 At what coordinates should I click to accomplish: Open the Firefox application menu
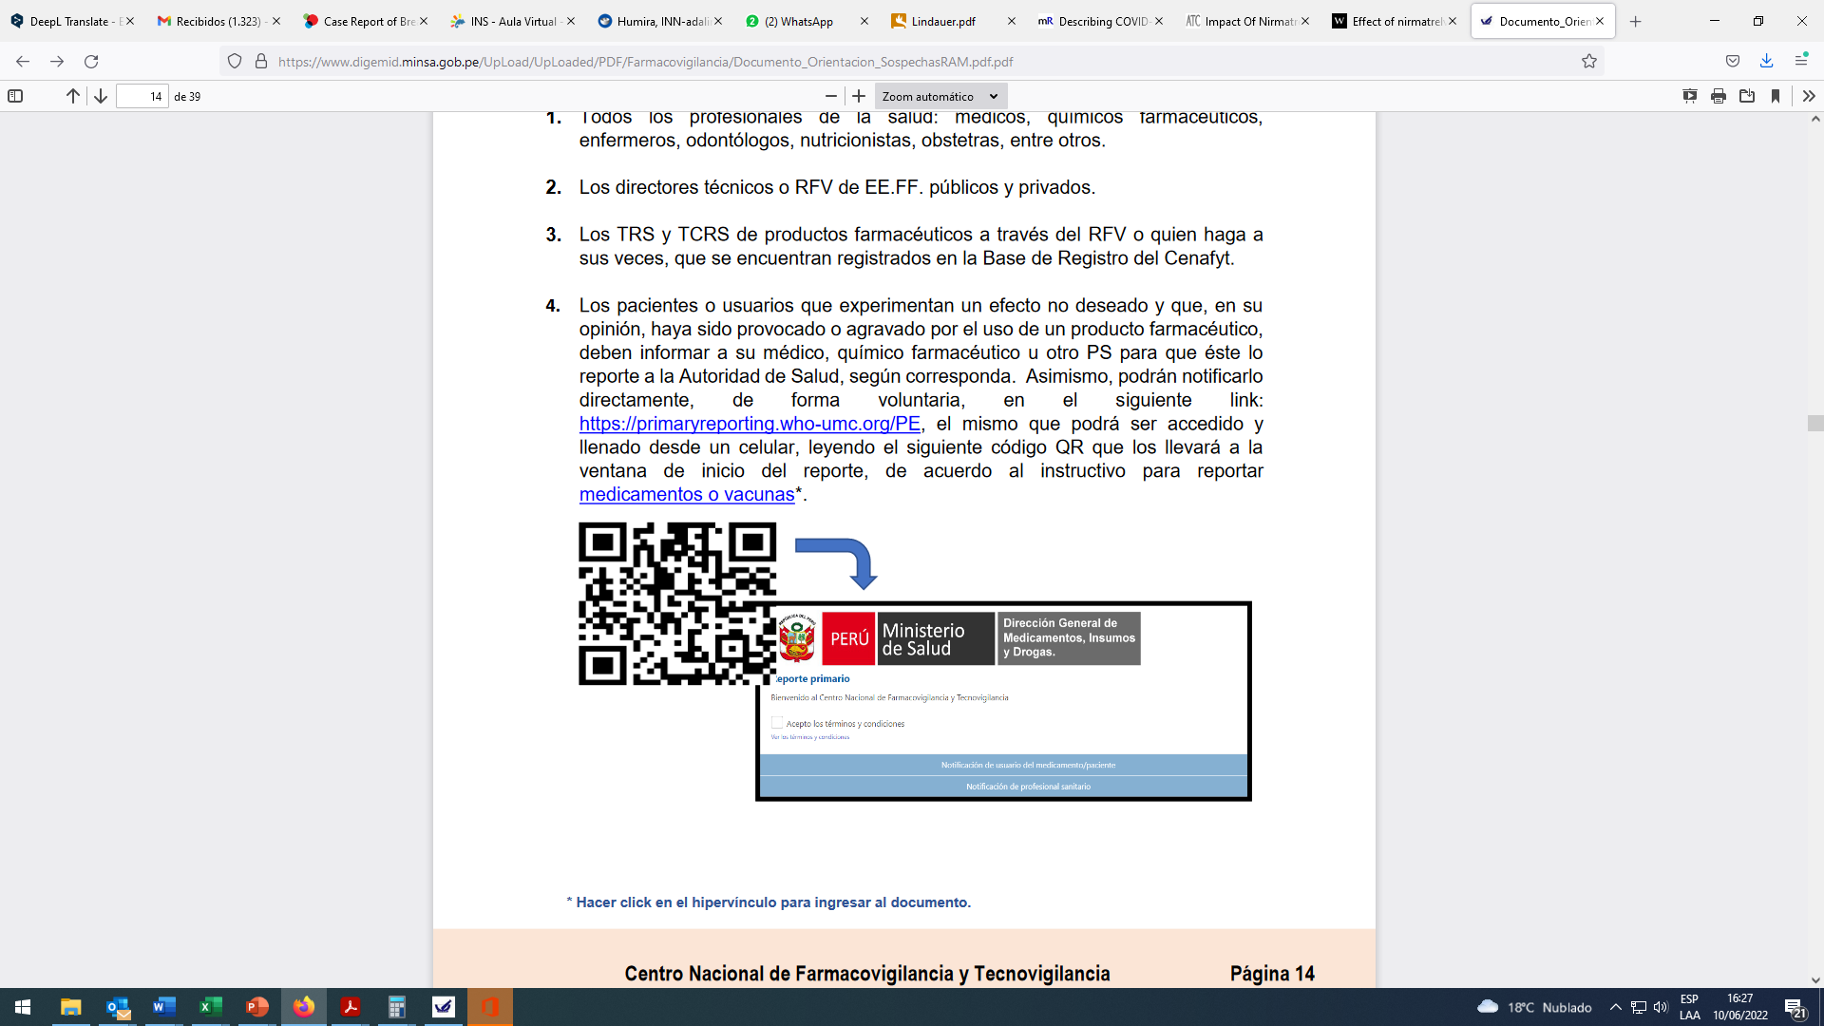pyautogui.click(x=1801, y=61)
